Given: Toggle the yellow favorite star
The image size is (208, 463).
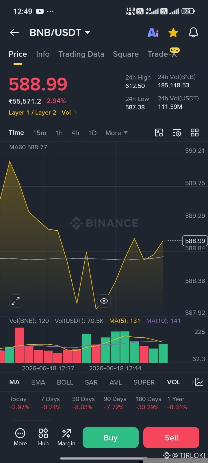Looking at the screenshot, I should [x=173, y=33].
